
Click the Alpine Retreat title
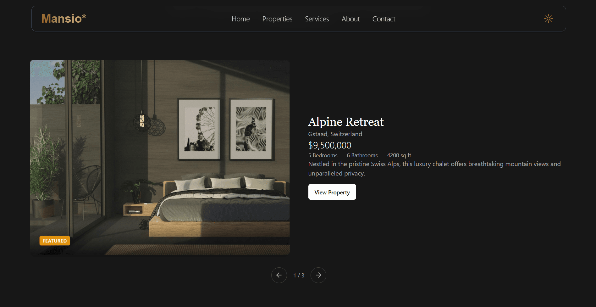(x=346, y=122)
